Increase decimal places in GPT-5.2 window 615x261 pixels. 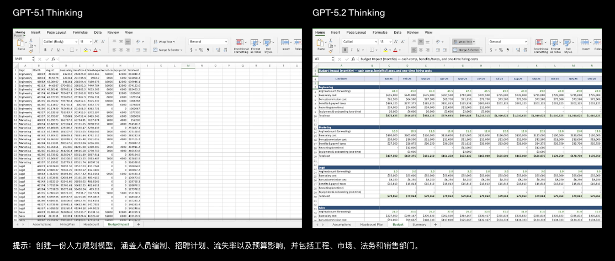(518, 50)
